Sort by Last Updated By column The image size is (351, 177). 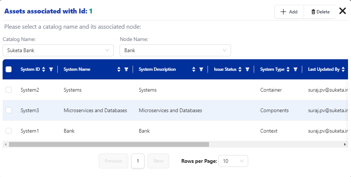point(343,69)
